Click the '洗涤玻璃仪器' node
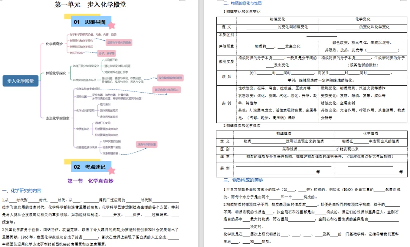This screenshot has width=410, height=247. pyautogui.click(x=110, y=153)
